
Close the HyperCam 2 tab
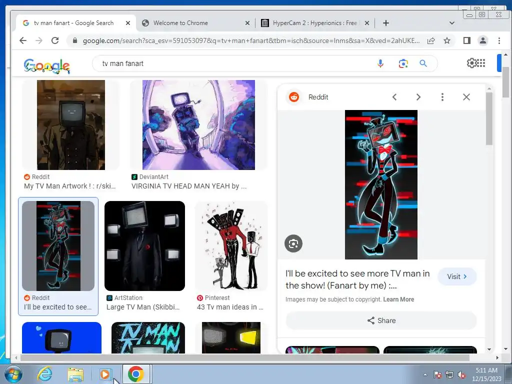(366, 23)
